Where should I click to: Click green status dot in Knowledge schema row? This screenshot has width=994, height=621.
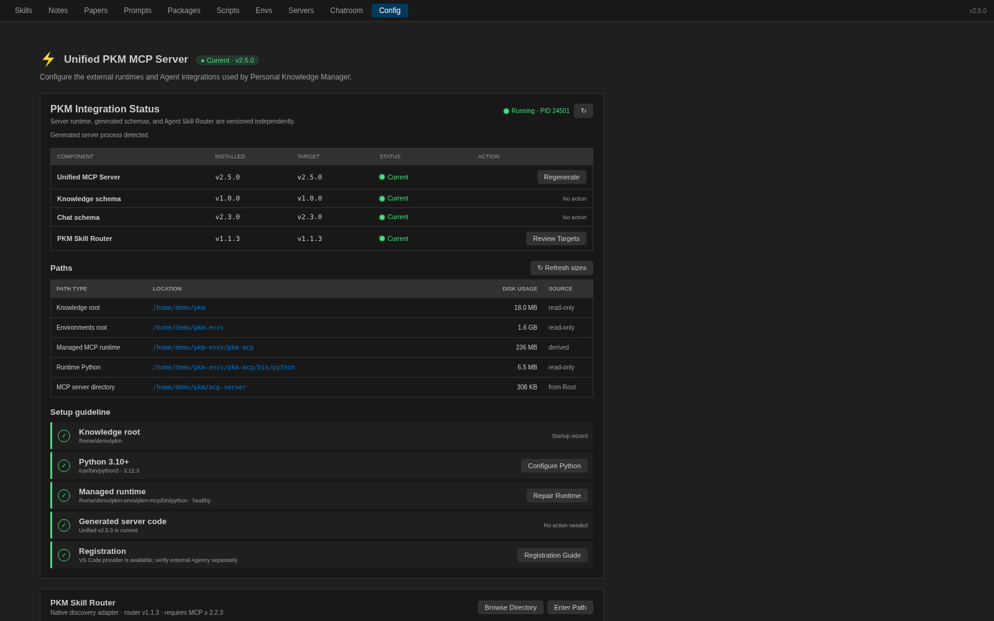[x=382, y=199]
